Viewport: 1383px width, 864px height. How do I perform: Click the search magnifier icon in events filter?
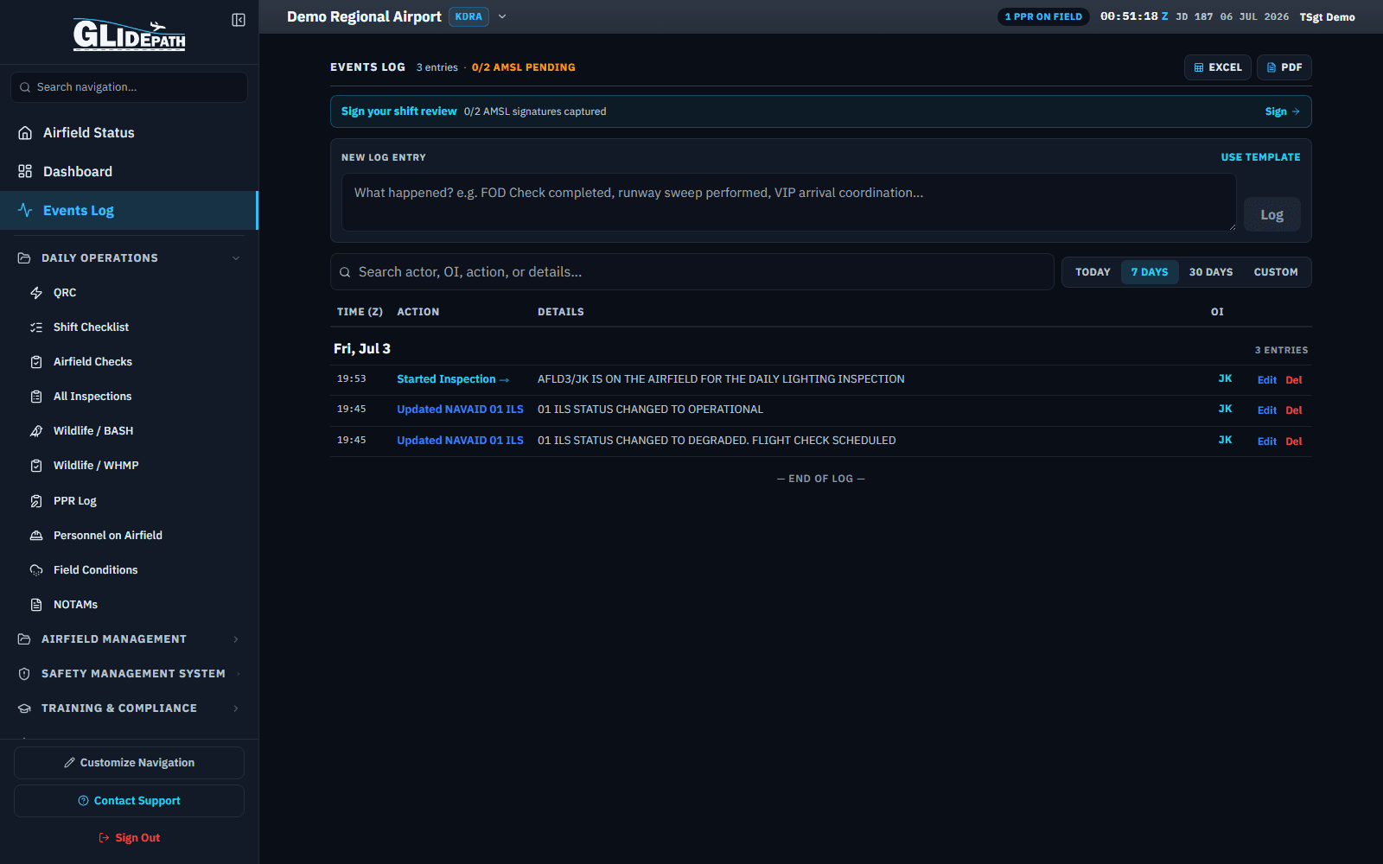pyautogui.click(x=345, y=272)
